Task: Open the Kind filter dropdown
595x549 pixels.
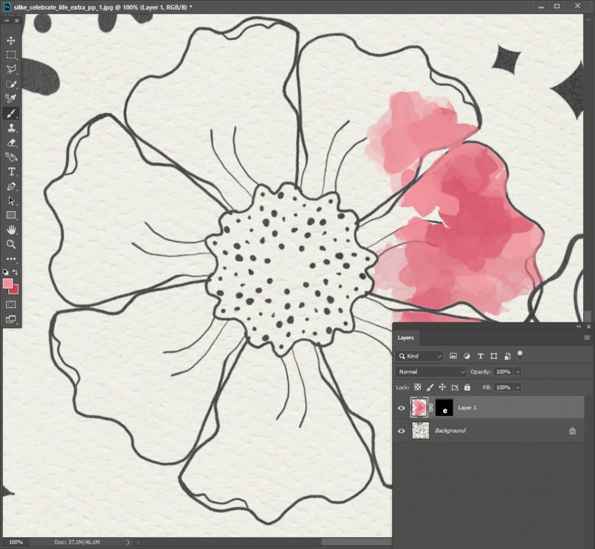Action: (x=419, y=356)
